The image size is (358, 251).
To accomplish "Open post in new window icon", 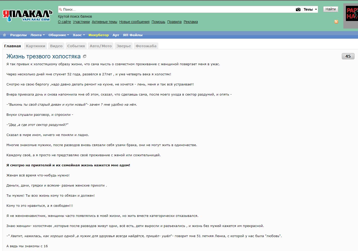I will click(x=85, y=56).
